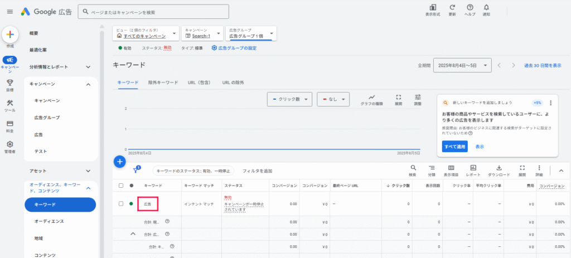Screen dimensions: 571x258
Task: Open 広告グループの設定 link
Action: pyautogui.click(x=234, y=48)
